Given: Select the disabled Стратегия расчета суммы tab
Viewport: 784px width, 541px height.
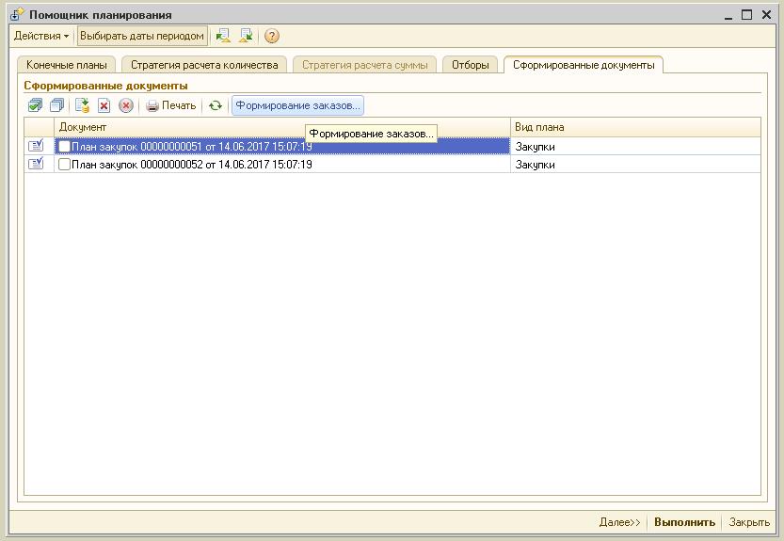Looking at the screenshot, I should point(364,65).
